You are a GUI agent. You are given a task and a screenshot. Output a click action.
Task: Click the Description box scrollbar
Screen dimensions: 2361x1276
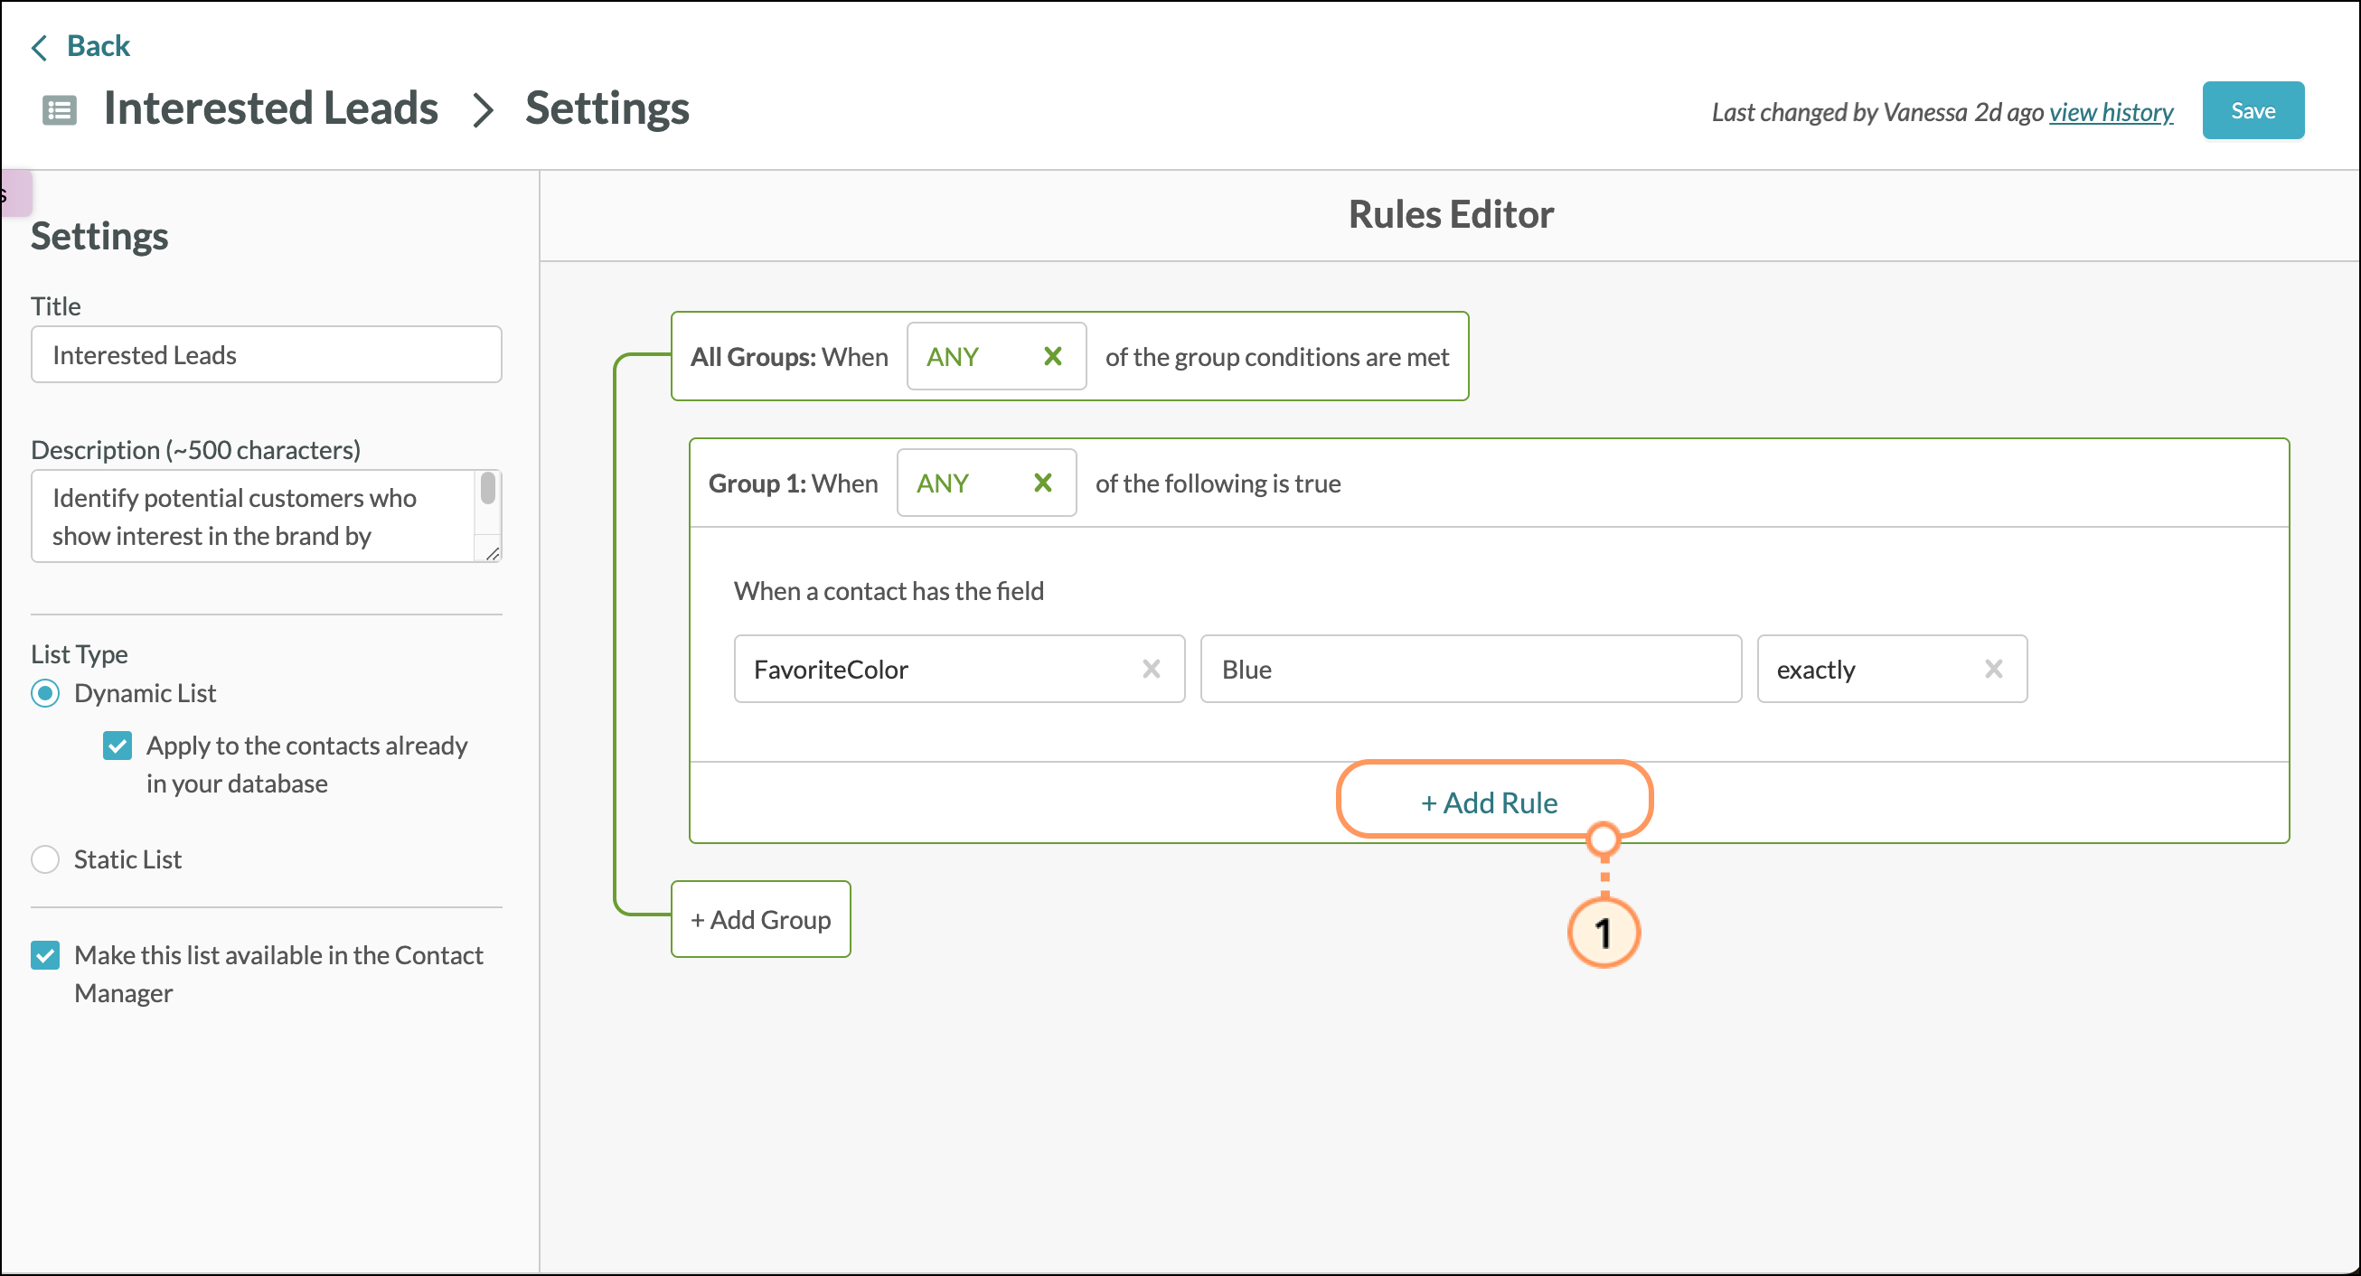[487, 490]
